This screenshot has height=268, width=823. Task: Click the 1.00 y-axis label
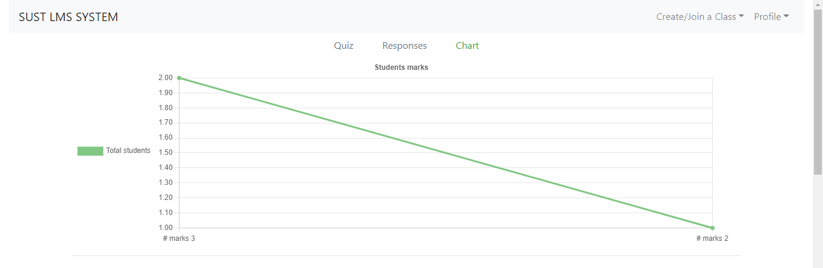165,228
